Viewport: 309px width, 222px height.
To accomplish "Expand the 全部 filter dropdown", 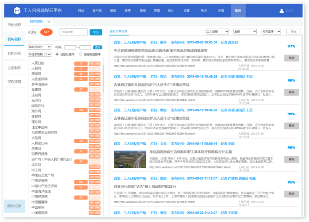I will coord(245,31).
